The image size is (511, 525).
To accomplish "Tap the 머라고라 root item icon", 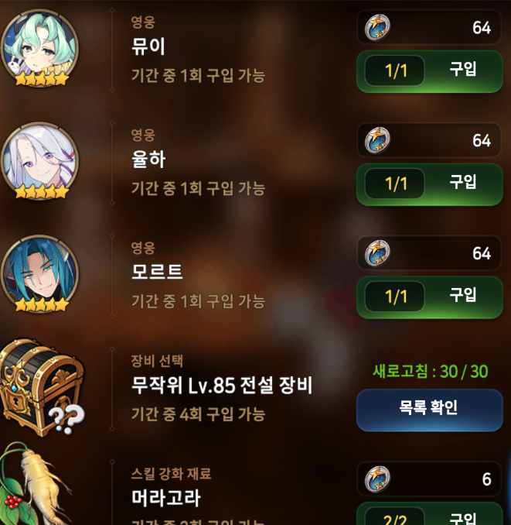I will point(35,484).
